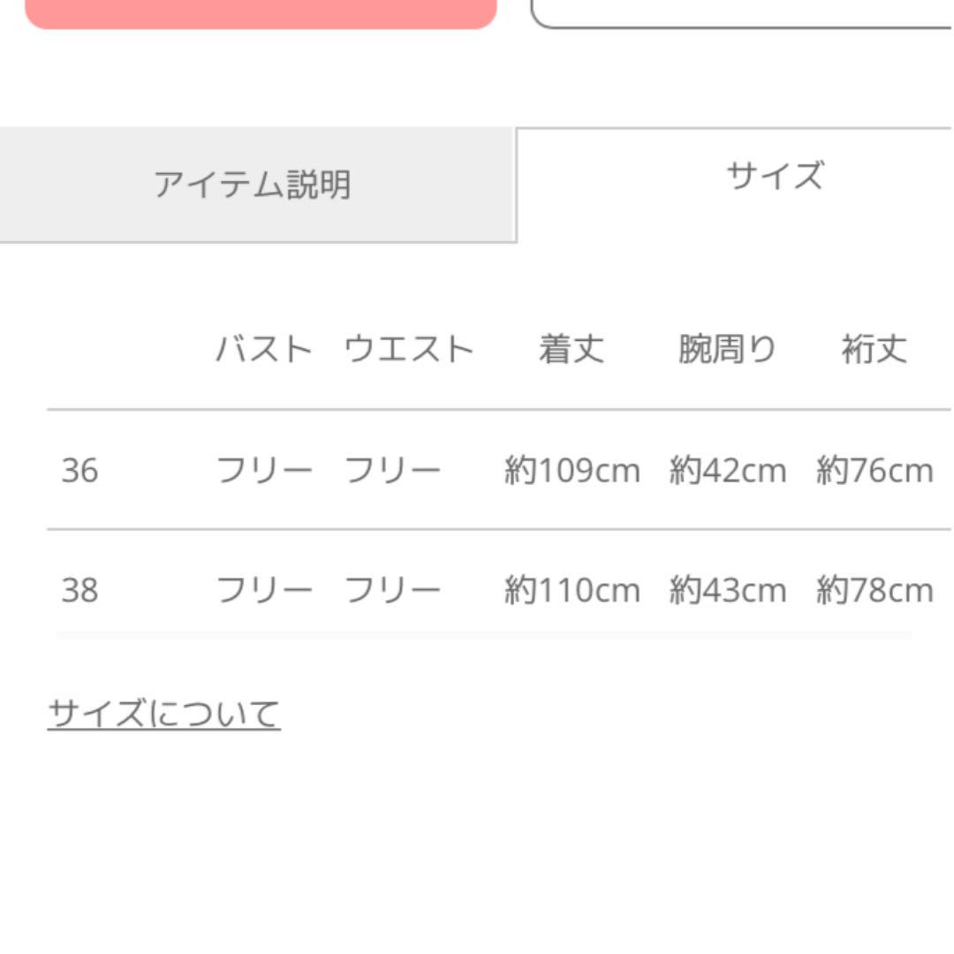Tap the pink button at top
Screen dimensions: 954x954
261,13
